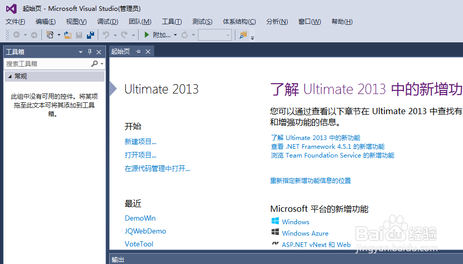Click the .NET Framework 4.5.1 新增功能 link
Screen dimensions: 463x264
point(328,147)
